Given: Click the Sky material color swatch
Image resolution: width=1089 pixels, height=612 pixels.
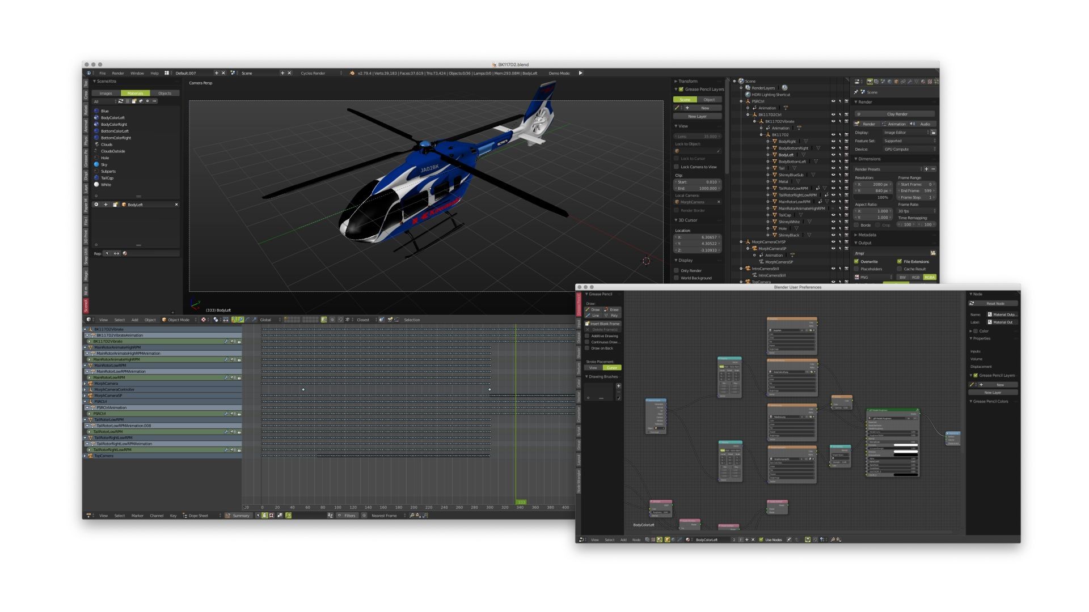Looking at the screenshot, I should point(96,164).
